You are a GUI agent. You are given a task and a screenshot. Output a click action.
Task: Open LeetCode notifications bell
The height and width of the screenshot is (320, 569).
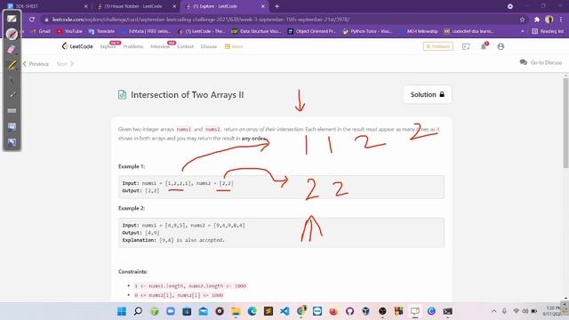coord(484,46)
